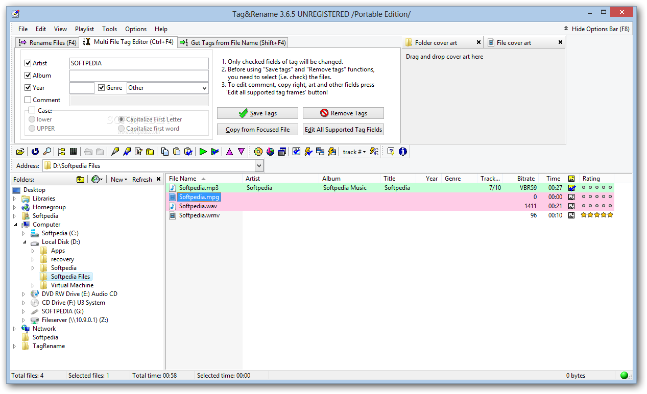Click the yellow CD disc toolbar icon
This screenshot has height=394, width=647.
[258, 152]
